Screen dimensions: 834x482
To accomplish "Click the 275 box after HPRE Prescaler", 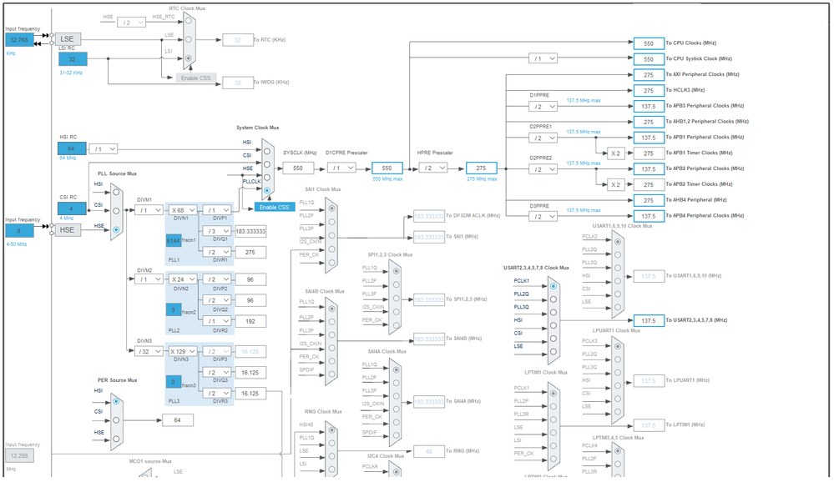I will click(482, 168).
